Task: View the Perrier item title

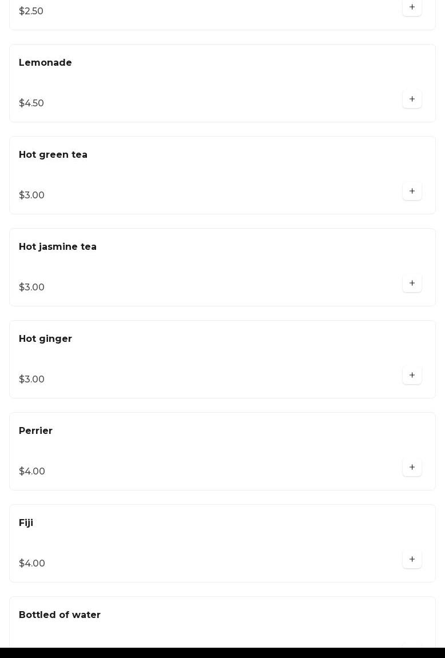Action: [x=35, y=431]
